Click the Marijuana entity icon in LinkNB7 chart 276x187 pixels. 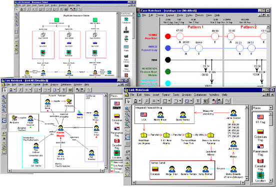click(14, 118)
